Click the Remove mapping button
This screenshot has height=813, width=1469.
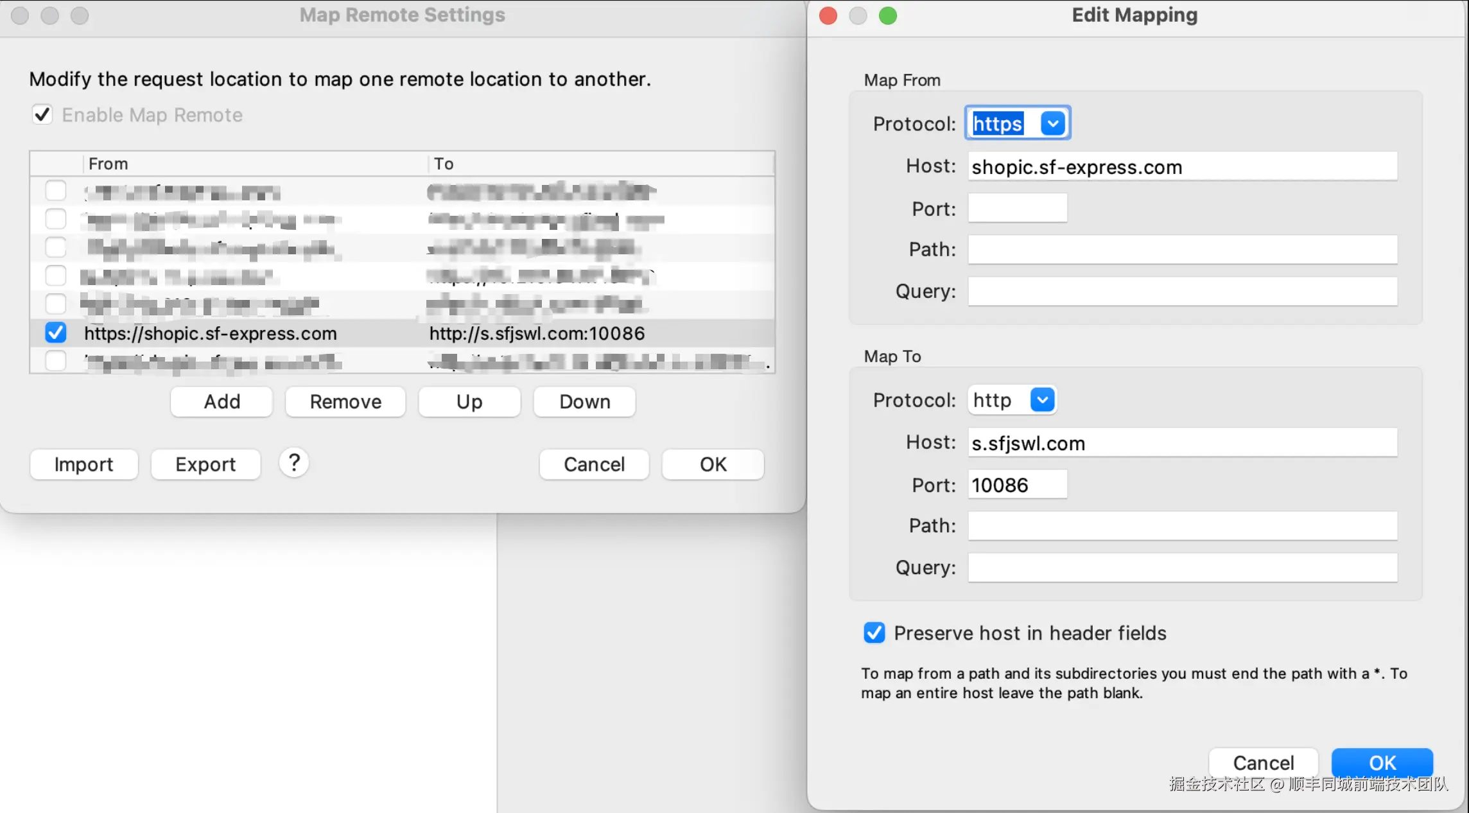click(345, 402)
